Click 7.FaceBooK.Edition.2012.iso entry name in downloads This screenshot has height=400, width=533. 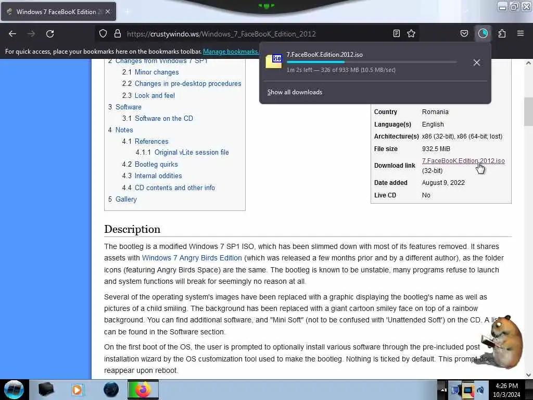pyautogui.click(x=324, y=54)
